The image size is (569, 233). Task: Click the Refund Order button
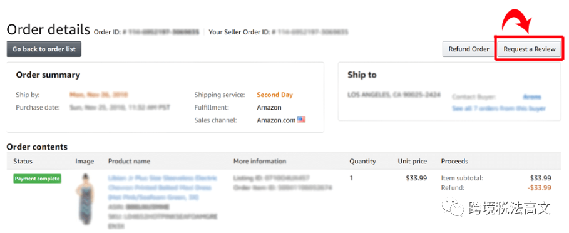469,49
